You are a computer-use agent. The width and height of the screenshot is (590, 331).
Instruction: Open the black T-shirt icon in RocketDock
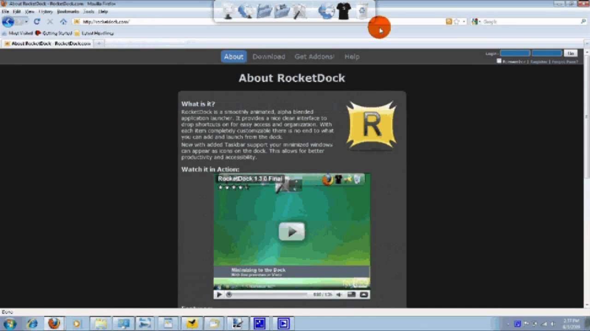click(x=344, y=11)
